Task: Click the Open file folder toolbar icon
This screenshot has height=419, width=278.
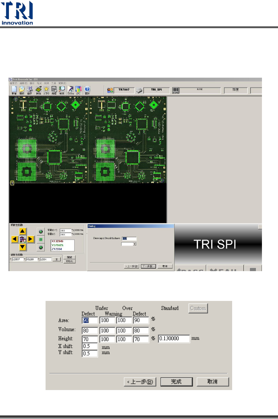Action: 22,90
